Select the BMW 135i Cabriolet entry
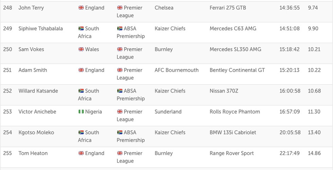 click(233, 133)
